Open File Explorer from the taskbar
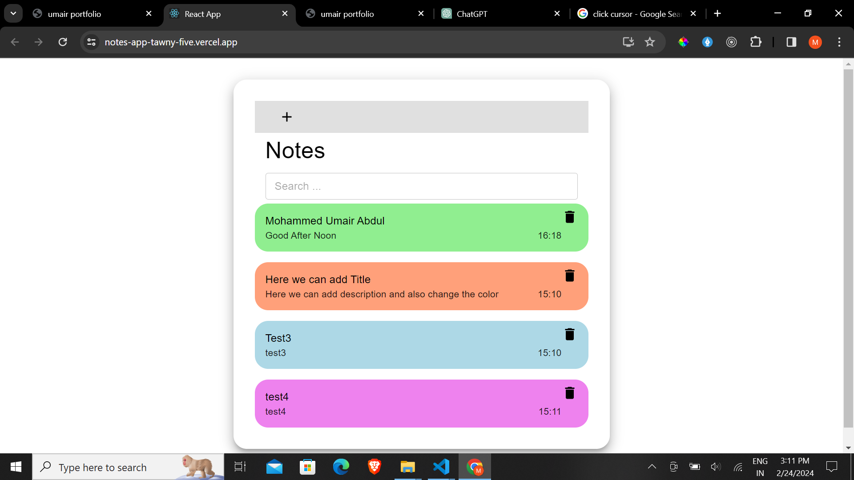 click(x=407, y=467)
